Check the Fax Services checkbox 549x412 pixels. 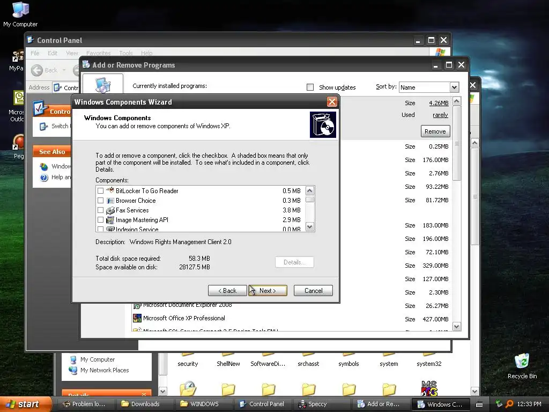tap(100, 210)
